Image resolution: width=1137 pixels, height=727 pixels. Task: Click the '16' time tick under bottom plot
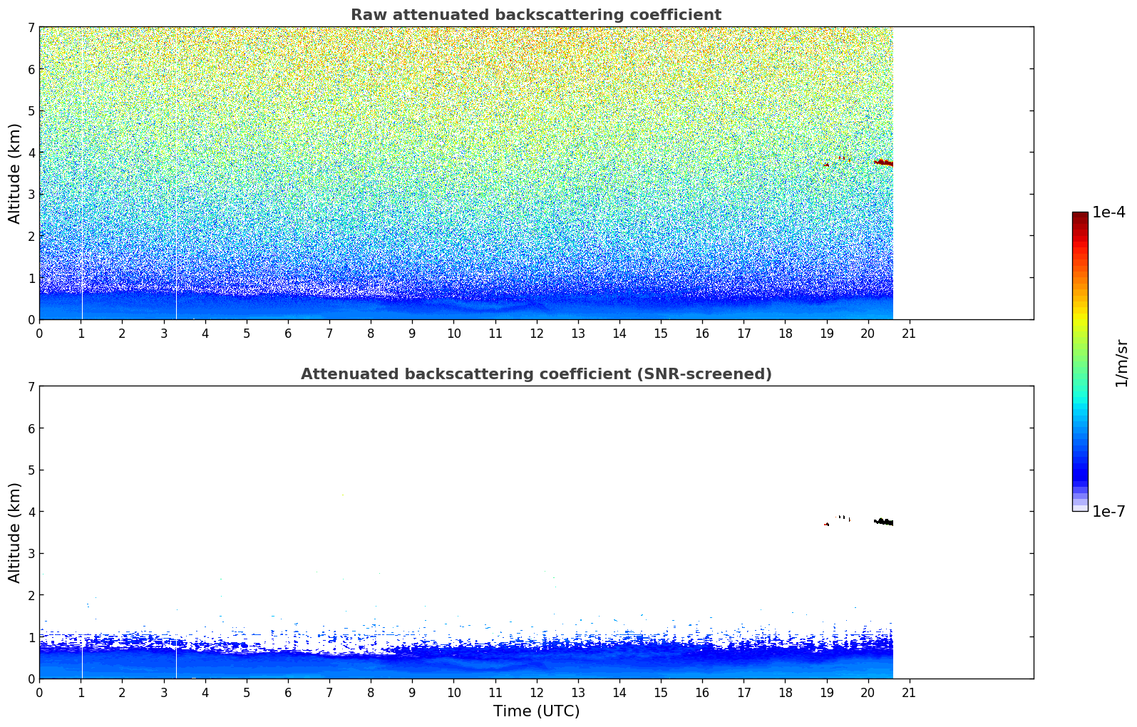[702, 693]
